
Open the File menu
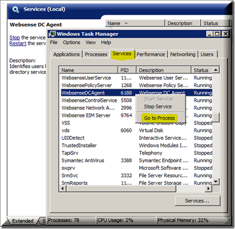pos(54,43)
